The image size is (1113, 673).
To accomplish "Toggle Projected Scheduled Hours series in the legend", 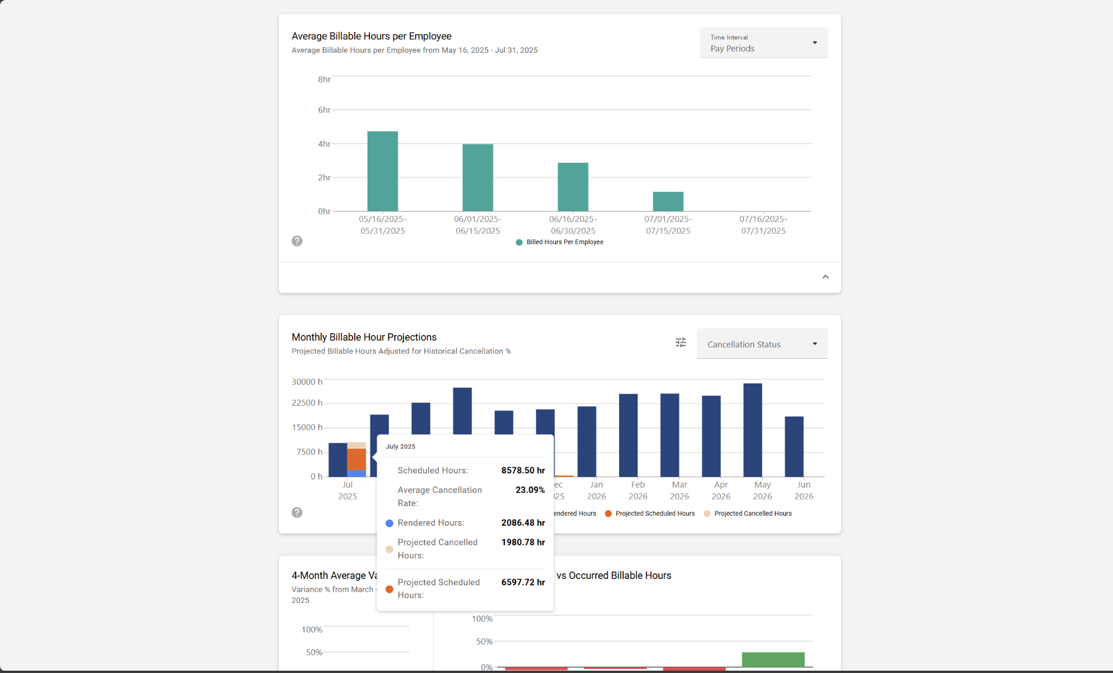I will pyautogui.click(x=608, y=514).
